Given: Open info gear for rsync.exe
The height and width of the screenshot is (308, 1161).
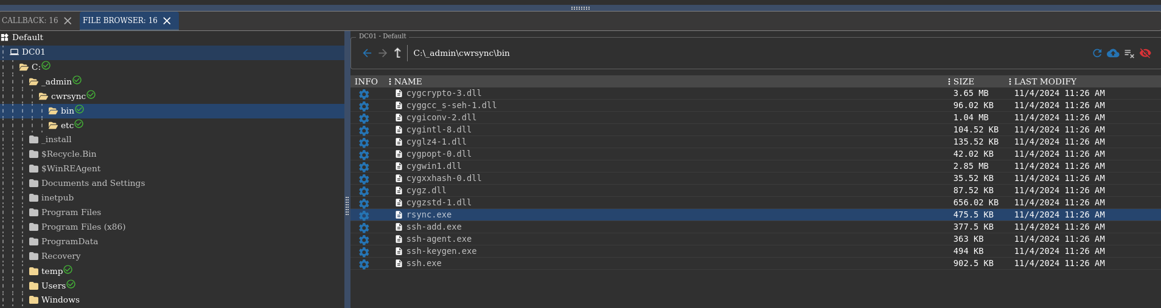Looking at the screenshot, I should 364,216.
